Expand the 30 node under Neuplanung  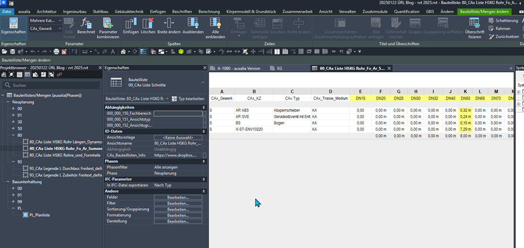coord(13,121)
